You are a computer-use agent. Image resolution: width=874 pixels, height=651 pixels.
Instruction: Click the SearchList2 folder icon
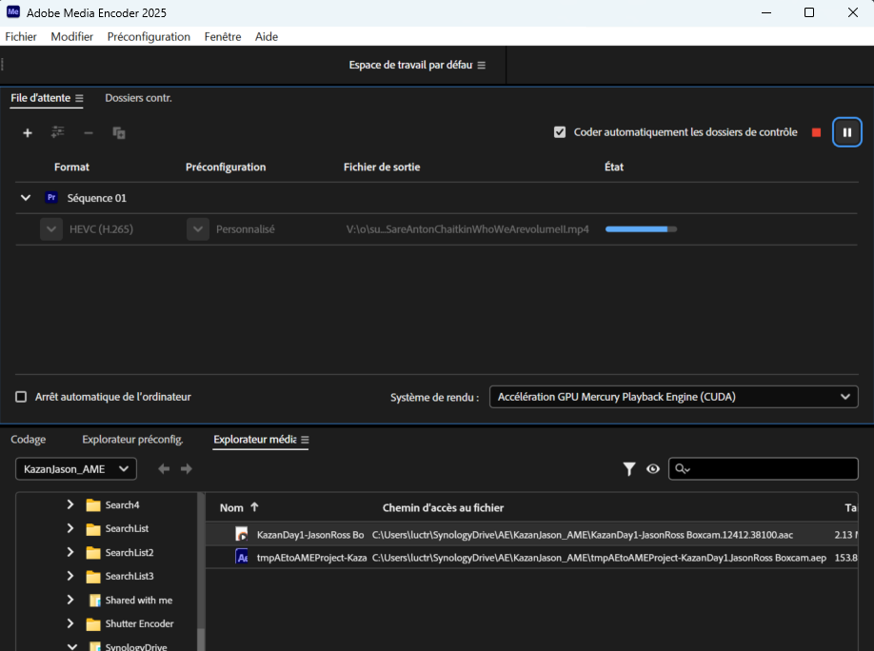[x=93, y=553]
